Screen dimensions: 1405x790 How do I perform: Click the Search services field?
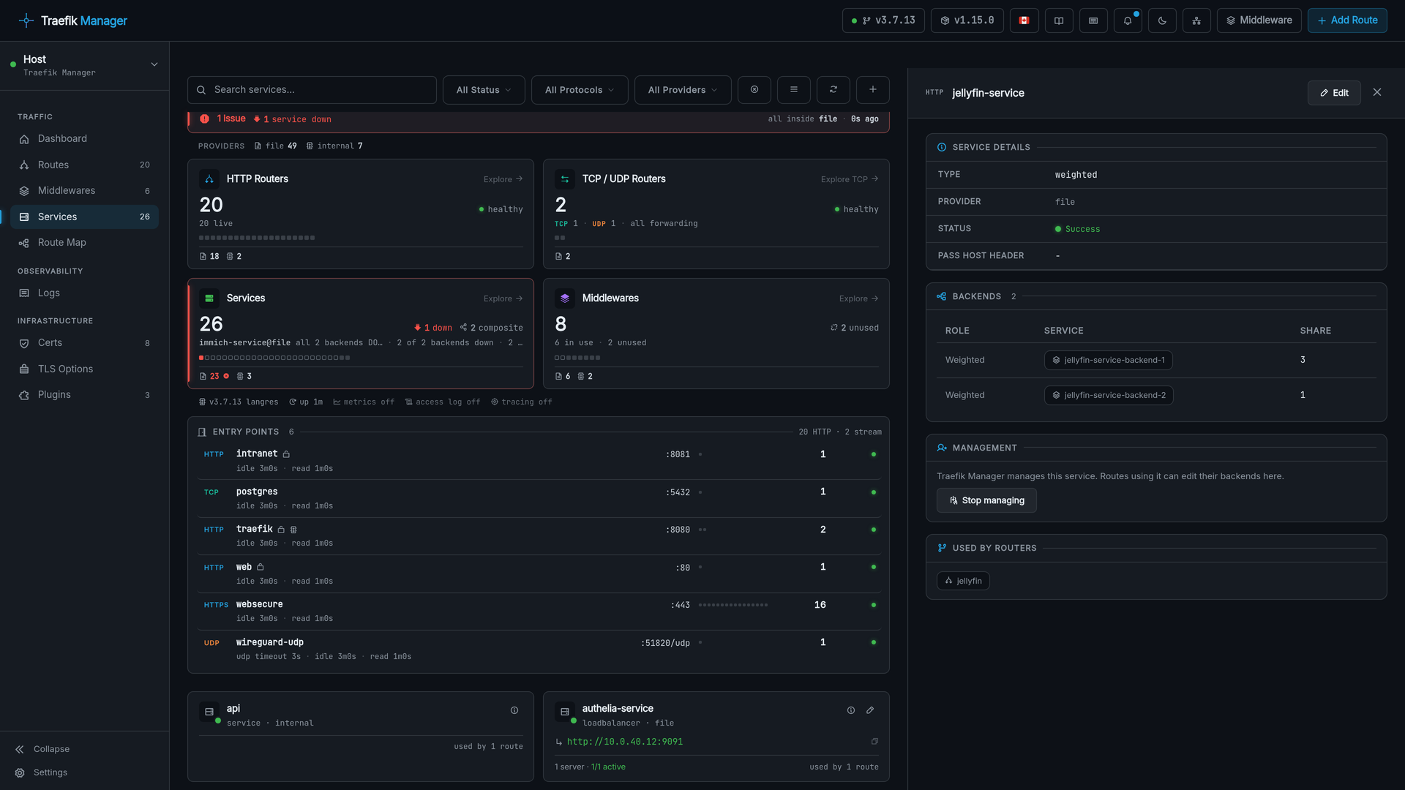click(x=312, y=90)
